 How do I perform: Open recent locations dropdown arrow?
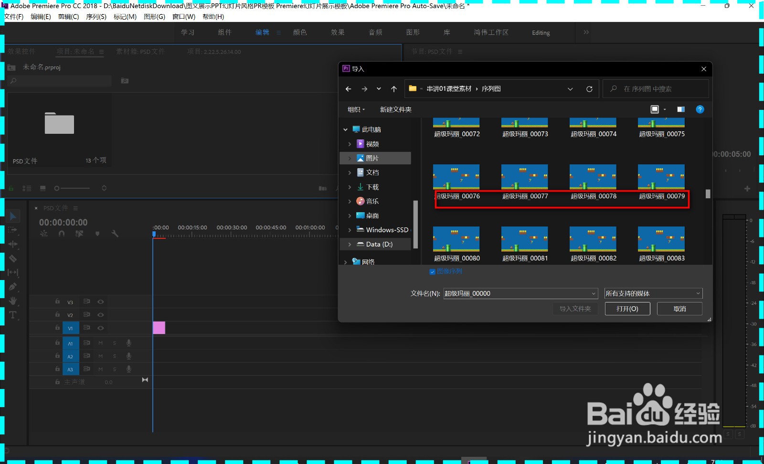(379, 89)
